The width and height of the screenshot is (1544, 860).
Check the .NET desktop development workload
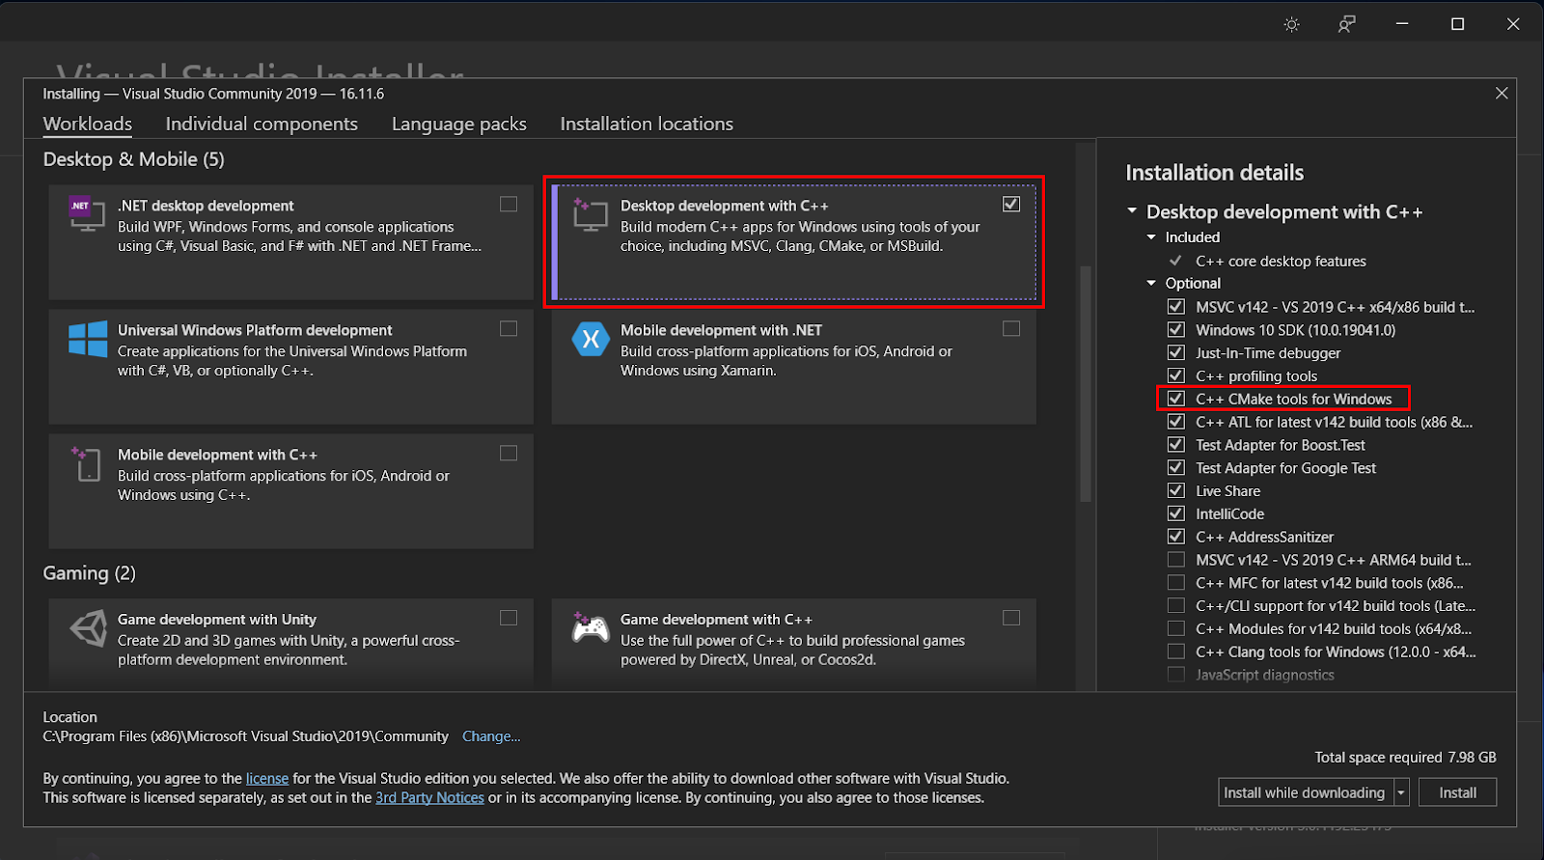[509, 205]
